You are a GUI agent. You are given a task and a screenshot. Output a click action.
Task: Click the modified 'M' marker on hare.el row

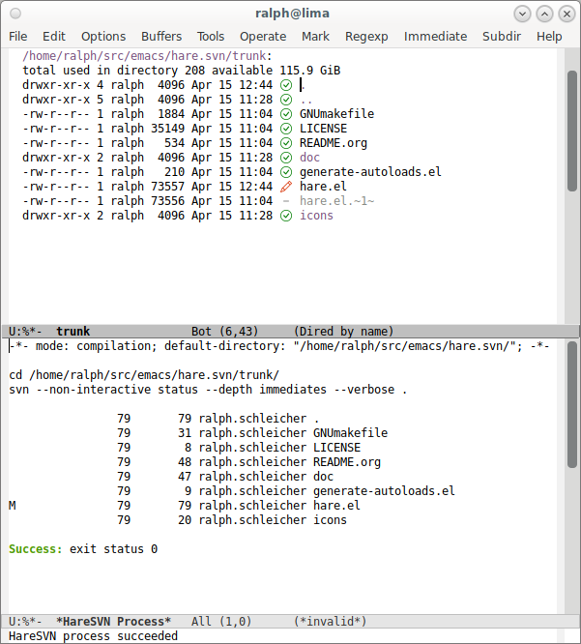(13, 506)
